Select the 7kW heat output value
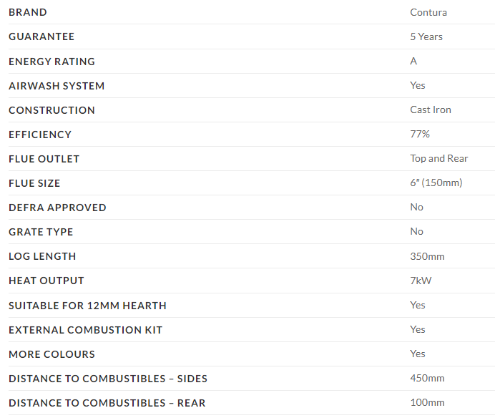The height and width of the screenshot is (418, 495). (x=421, y=280)
